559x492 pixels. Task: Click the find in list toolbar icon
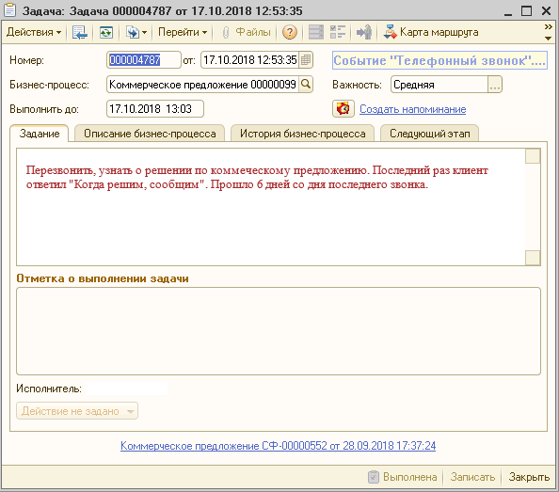(79, 32)
